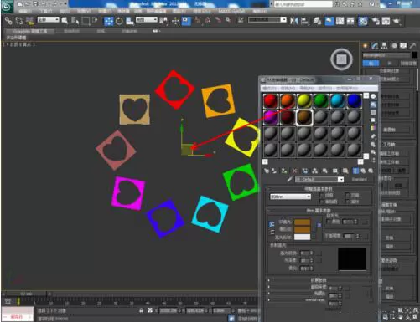Screen dimensions: 420x322
Task: Open the Blinn shader type dropdown
Action: [x=290, y=197]
